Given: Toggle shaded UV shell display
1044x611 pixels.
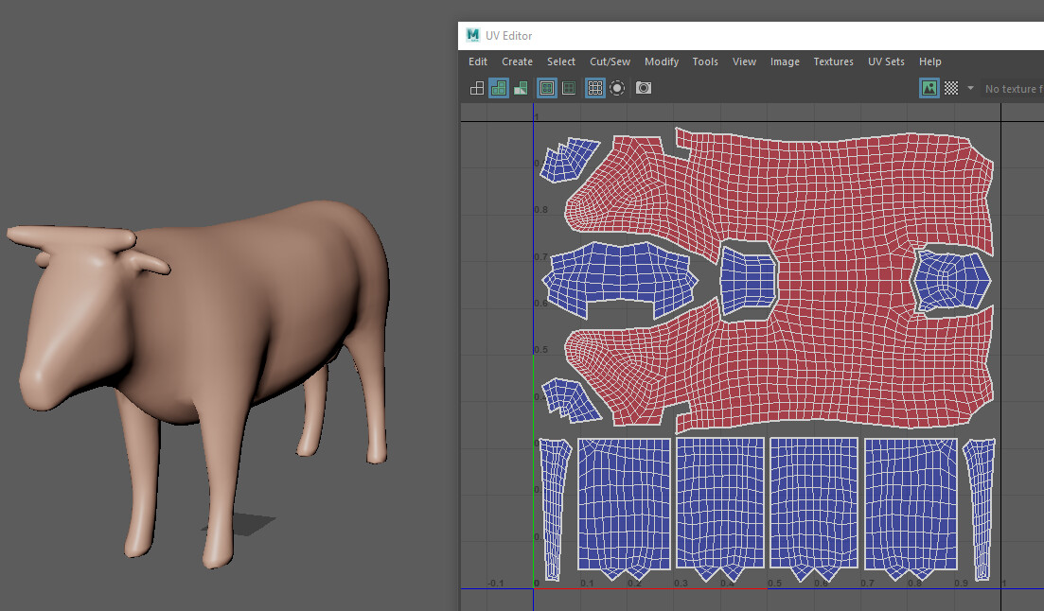Looking at the screenshot, I should pyautogui.click(x=499, y=88).
